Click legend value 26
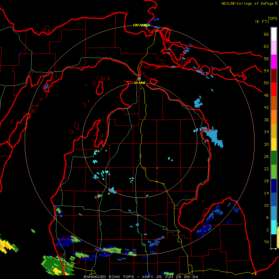 point(266,157)
